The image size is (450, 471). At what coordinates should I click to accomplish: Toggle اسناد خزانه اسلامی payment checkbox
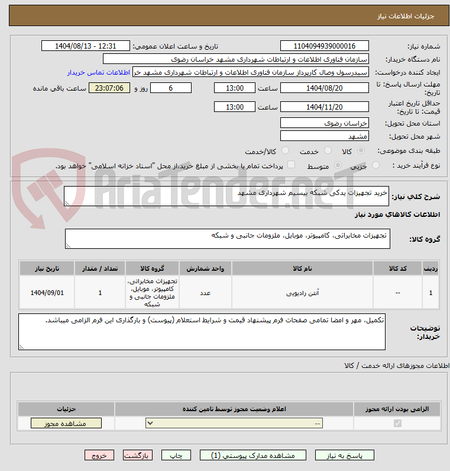(x=291, y=165)
